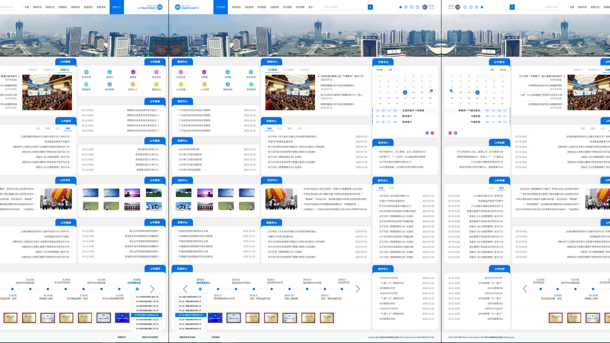Open Home icon in center page header
The width and height of the screenshot is (610, 343).
(400, 7)
